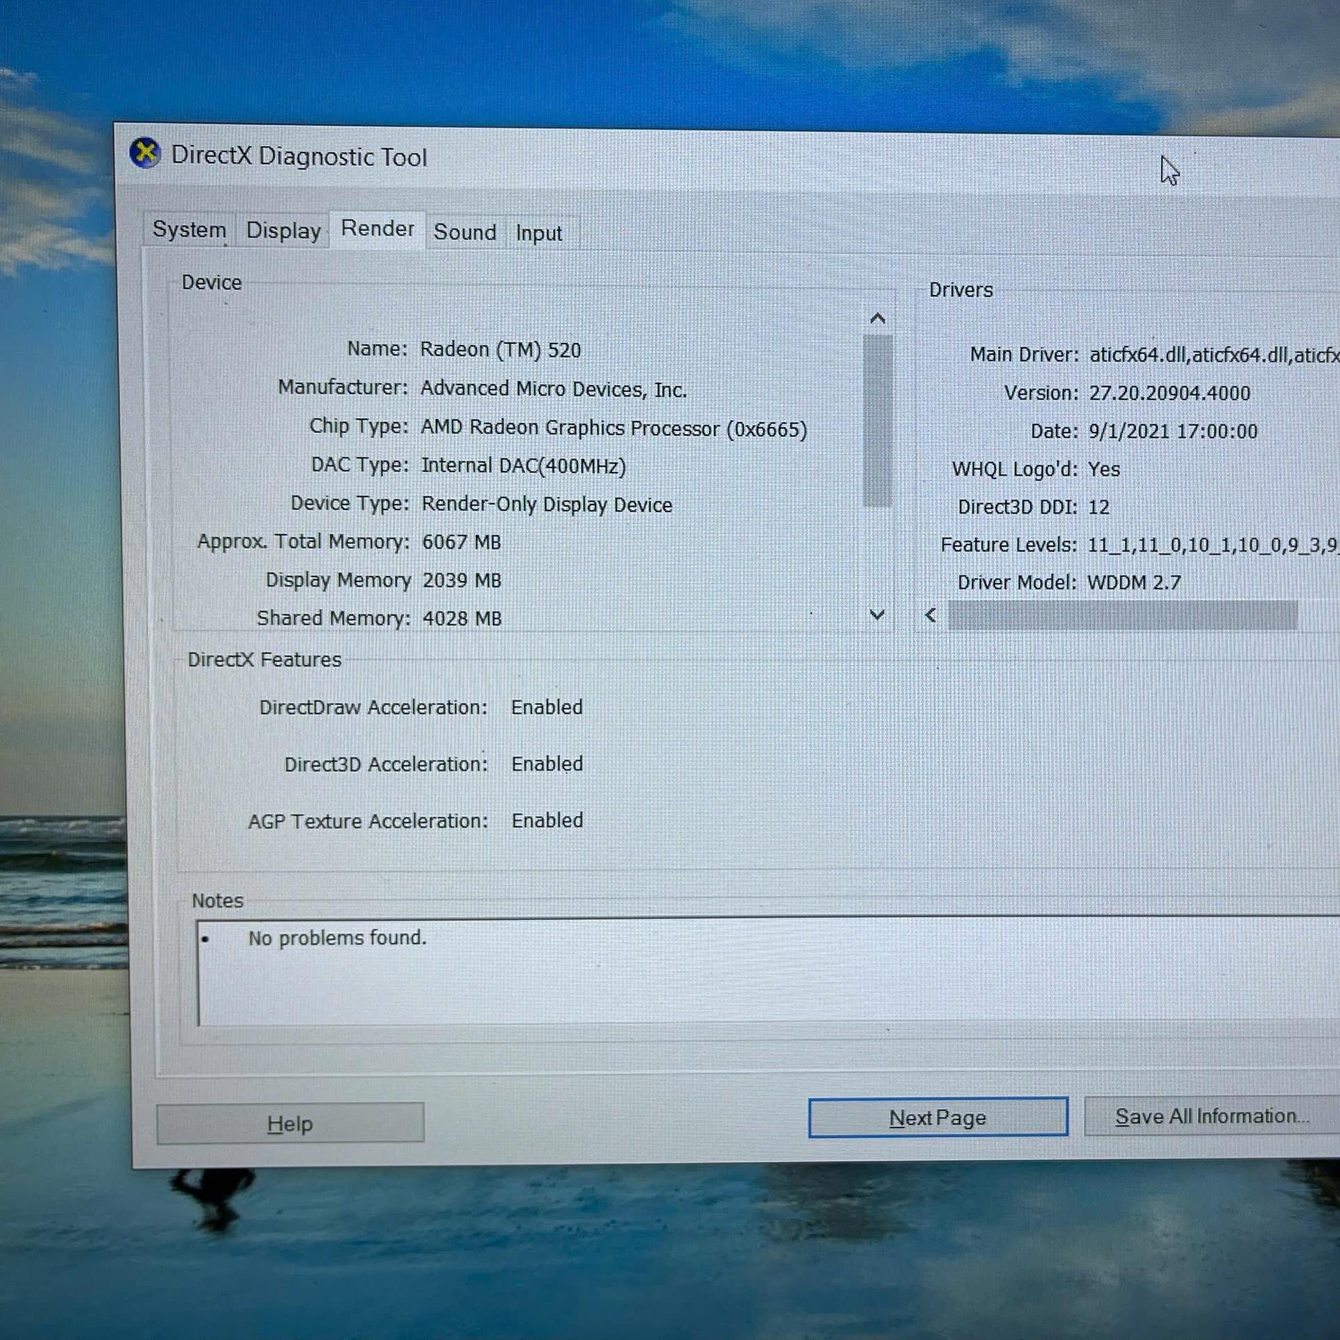Click the 4028 MB shared memory value

point(462,618)
